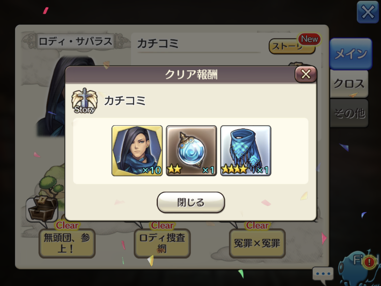This screenshot has width=381, height=286.
Task: Select the blue scarf four-star reward
Action: click(246, 150)
